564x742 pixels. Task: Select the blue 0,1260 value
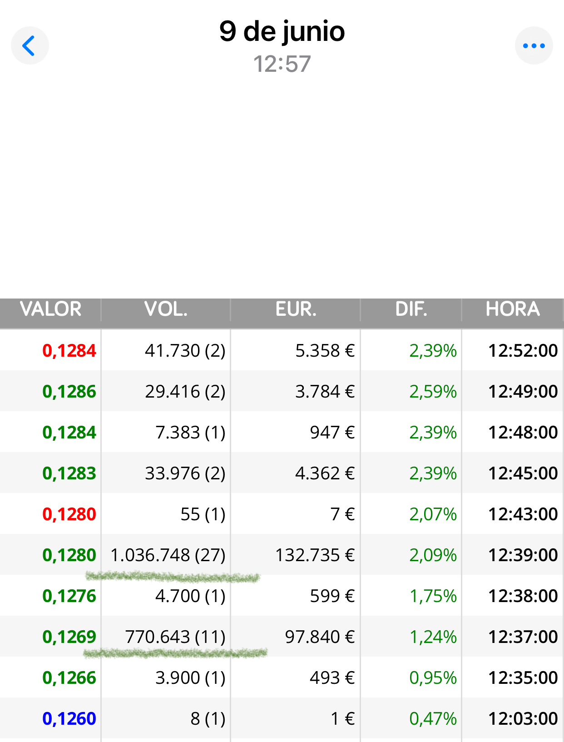[x=69, y=719]
